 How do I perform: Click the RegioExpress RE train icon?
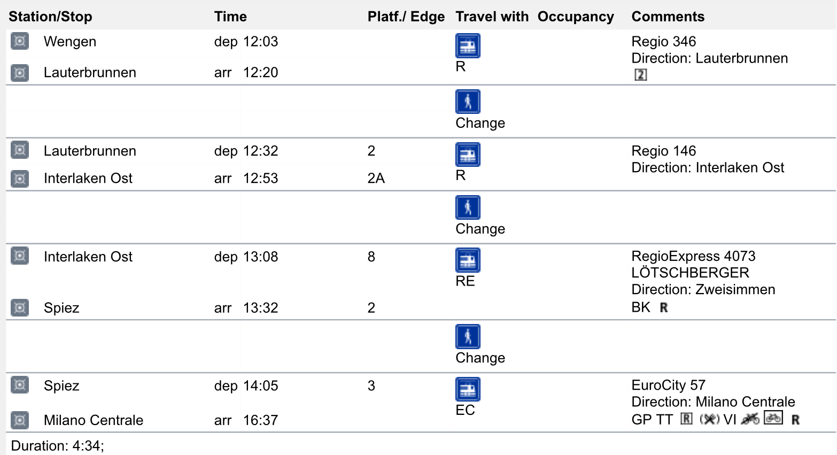click(468, 261)
